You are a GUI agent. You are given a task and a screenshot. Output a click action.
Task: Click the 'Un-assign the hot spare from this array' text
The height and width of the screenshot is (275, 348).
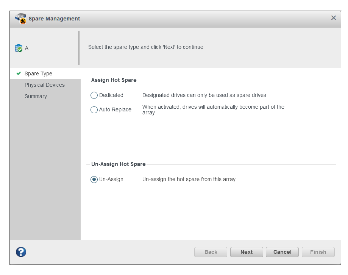click(189, 180)
